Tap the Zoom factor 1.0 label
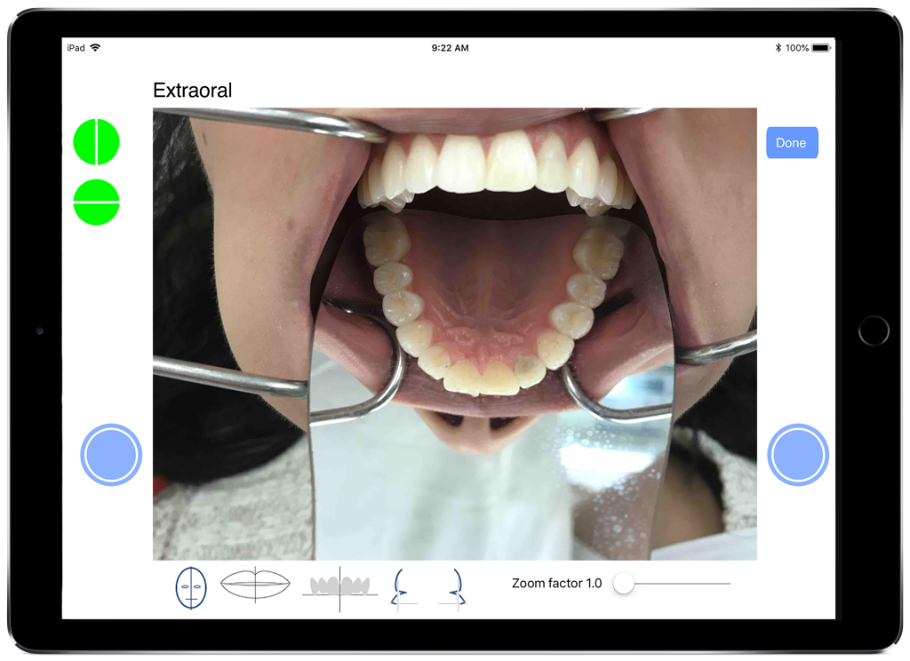910x661 pixels. point(556,583)
